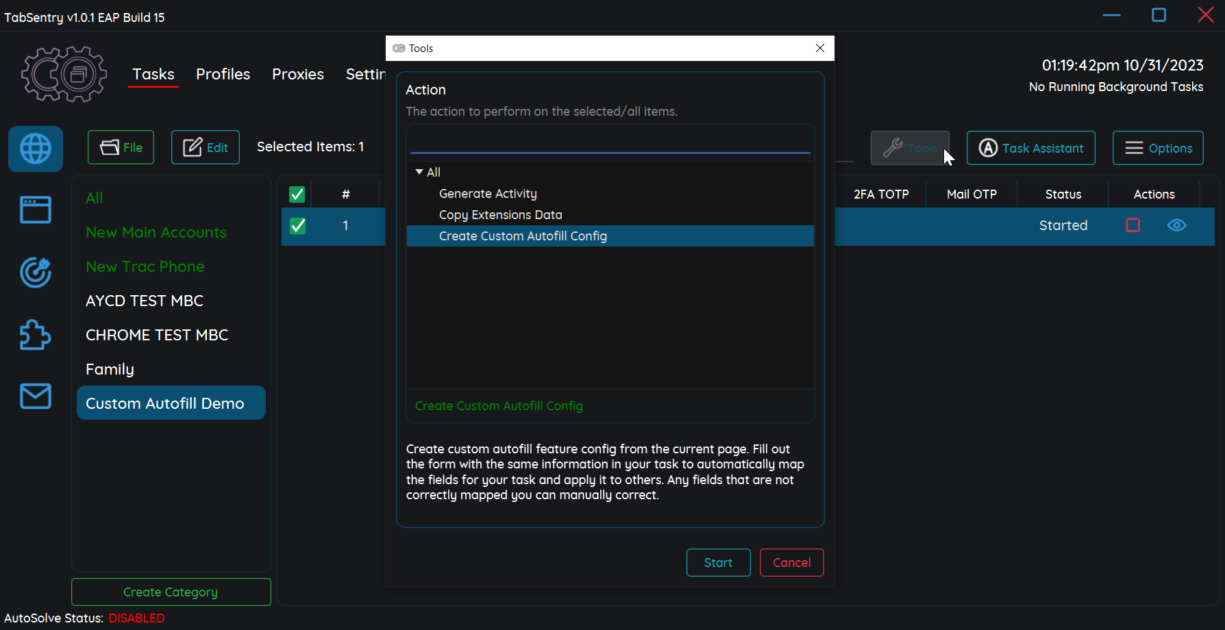This screenshot has width=1225, height=630.
Task: Open the extensions puzzle-piece icon
Action: click(x=35, y=335)
